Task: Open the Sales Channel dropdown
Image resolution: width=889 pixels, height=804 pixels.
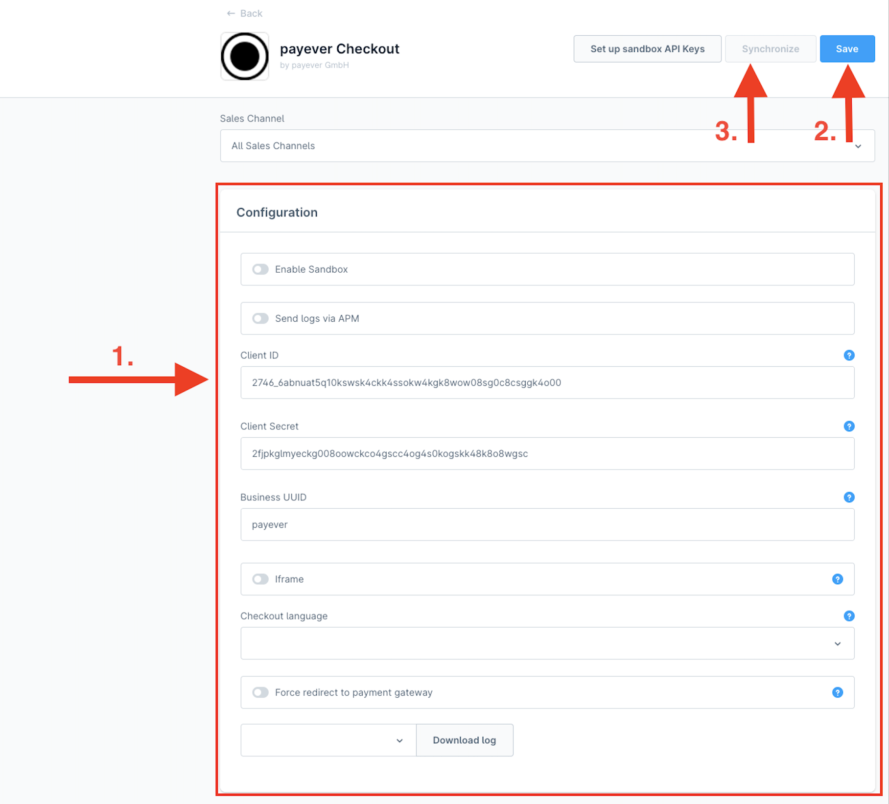Action: (547, 146)
